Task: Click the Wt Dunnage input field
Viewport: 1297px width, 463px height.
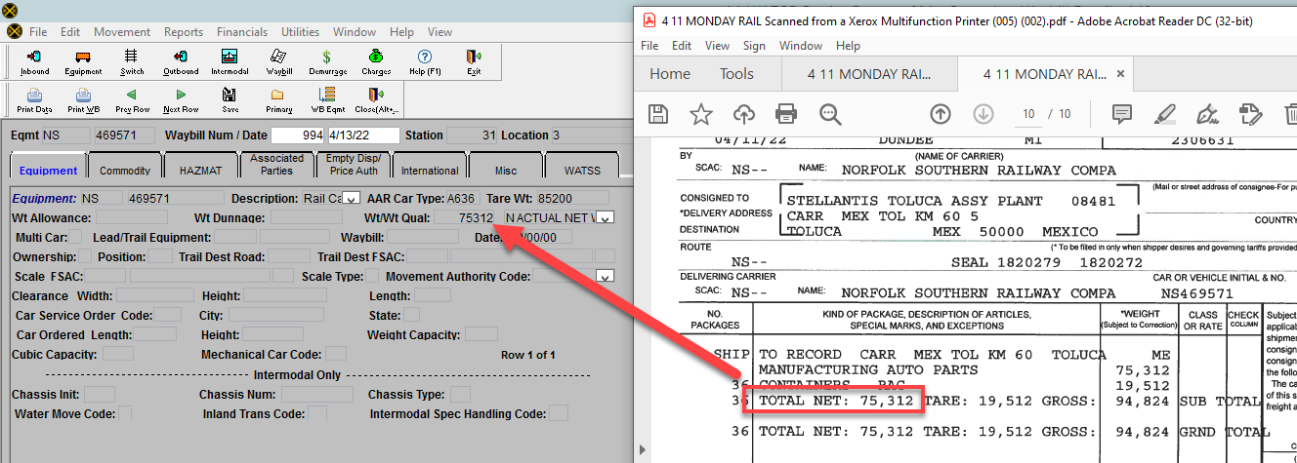Action: tap(306, 217)
